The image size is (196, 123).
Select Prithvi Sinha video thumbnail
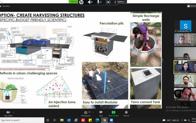click(x=185, y=81)
